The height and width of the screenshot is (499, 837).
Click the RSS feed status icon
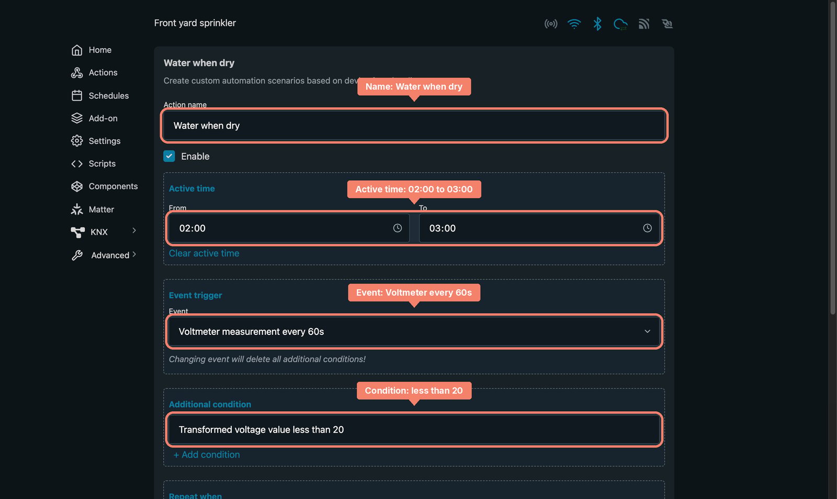(x=644, y=24)
